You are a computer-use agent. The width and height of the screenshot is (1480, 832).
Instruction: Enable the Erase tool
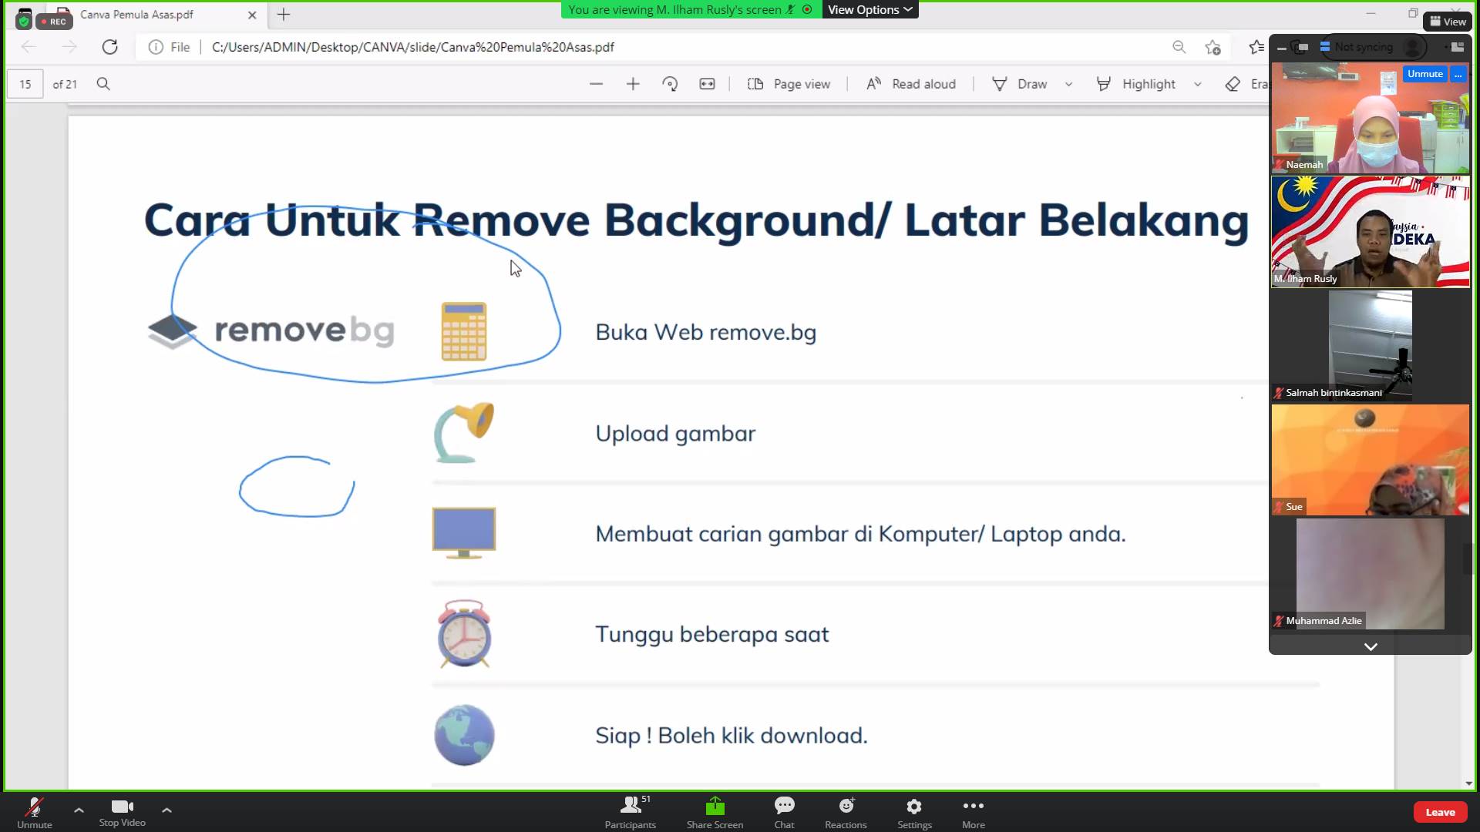(x=1246, y=84)
